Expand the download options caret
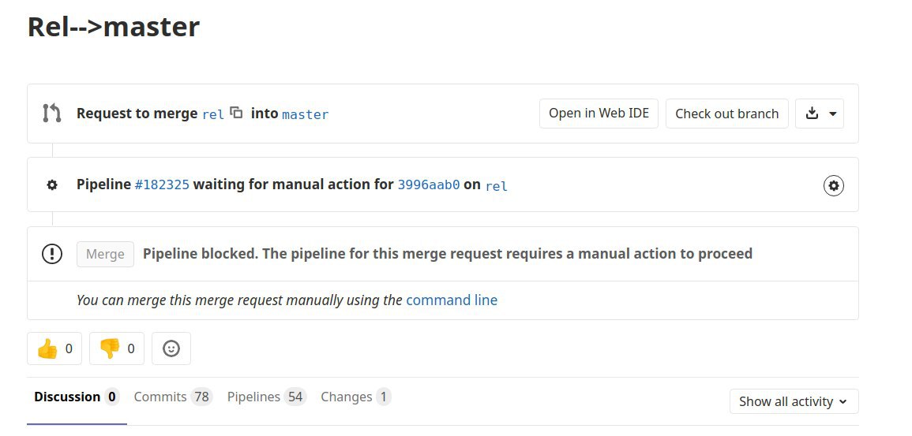This screenshot has height=436, width=912. [833, 114]
